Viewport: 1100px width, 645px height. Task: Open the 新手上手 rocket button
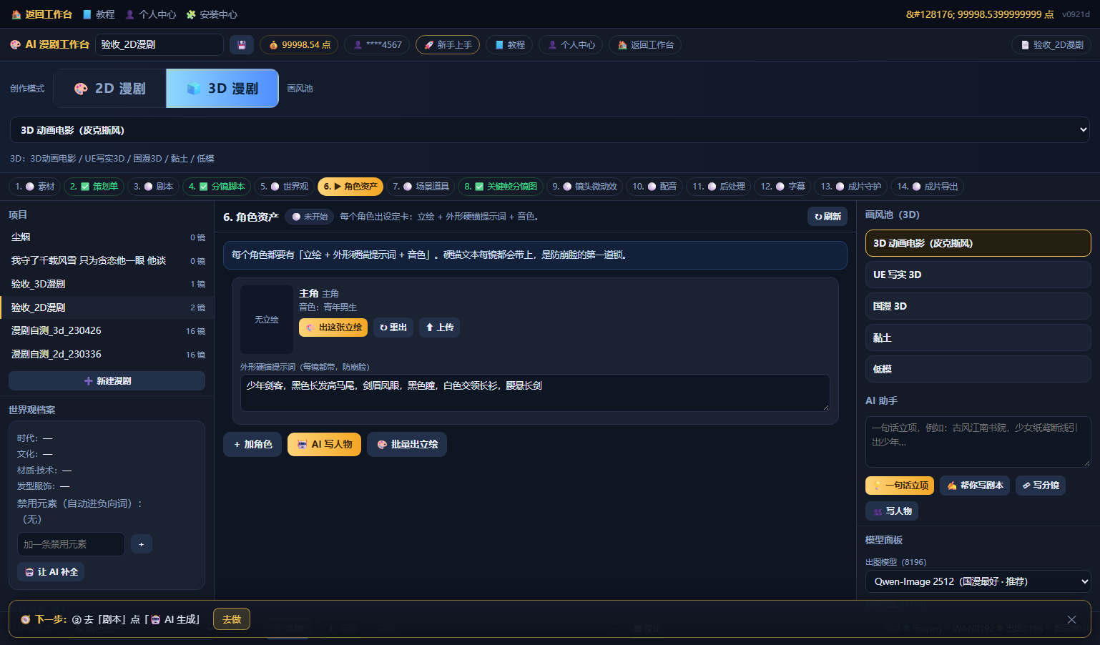(448, 44)
